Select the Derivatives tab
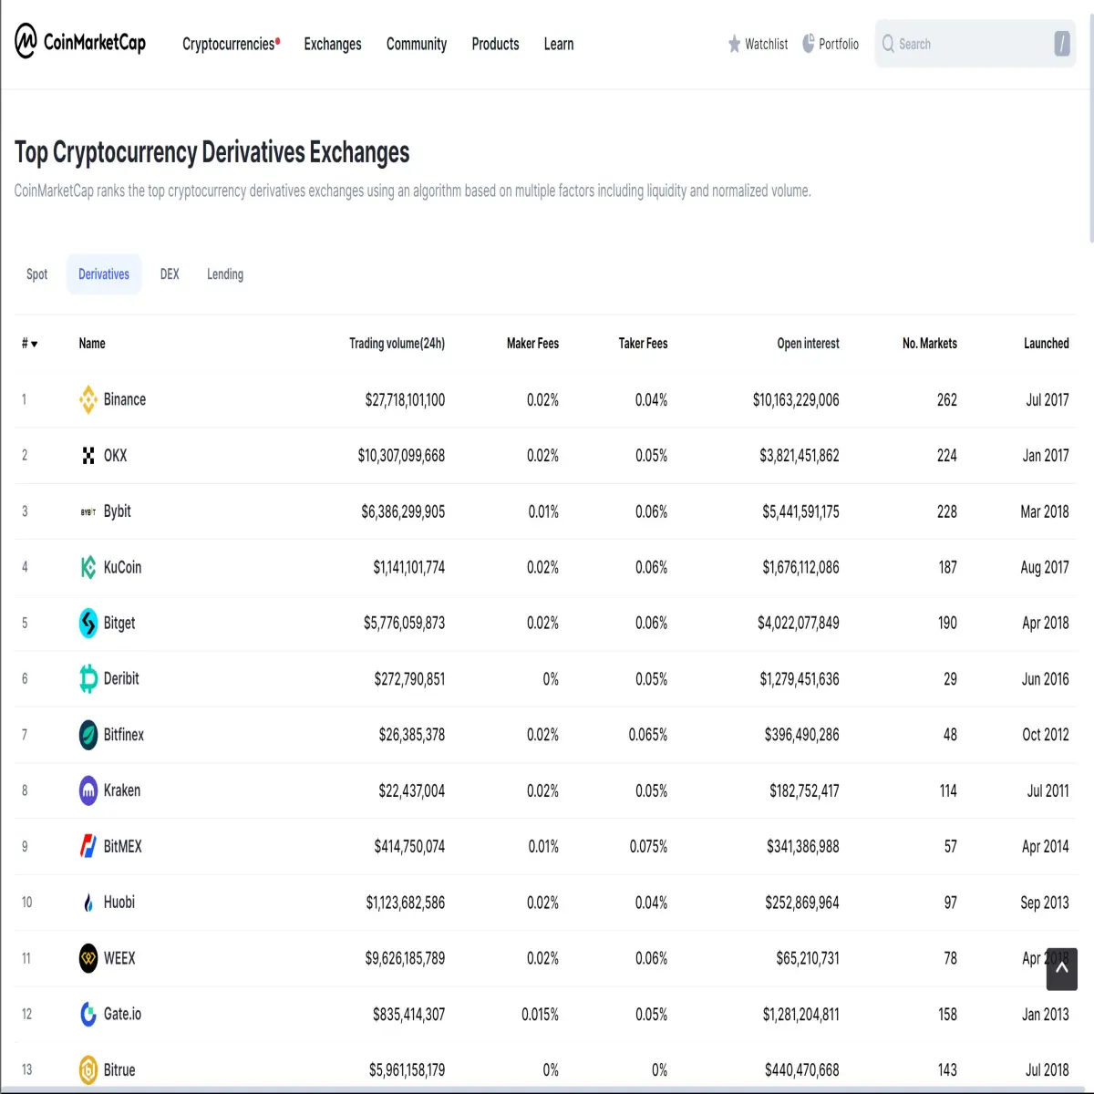Image resolution: width=1094 pixels, height=1094 pixels. coord(104,274)
